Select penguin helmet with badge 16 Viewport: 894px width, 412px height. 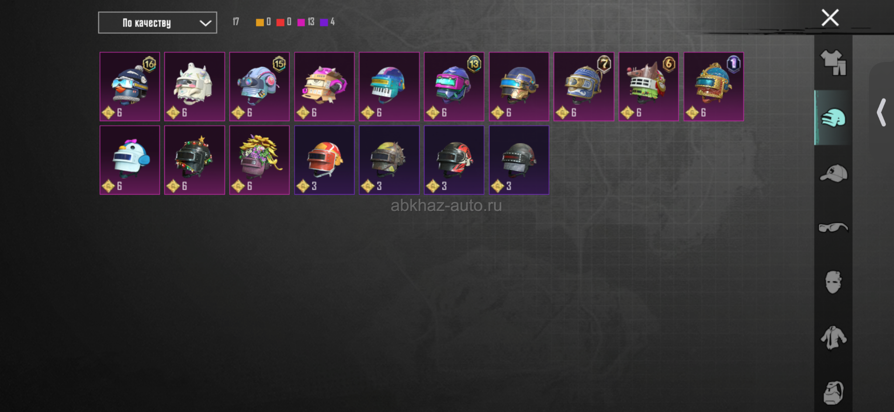(130, 87)
